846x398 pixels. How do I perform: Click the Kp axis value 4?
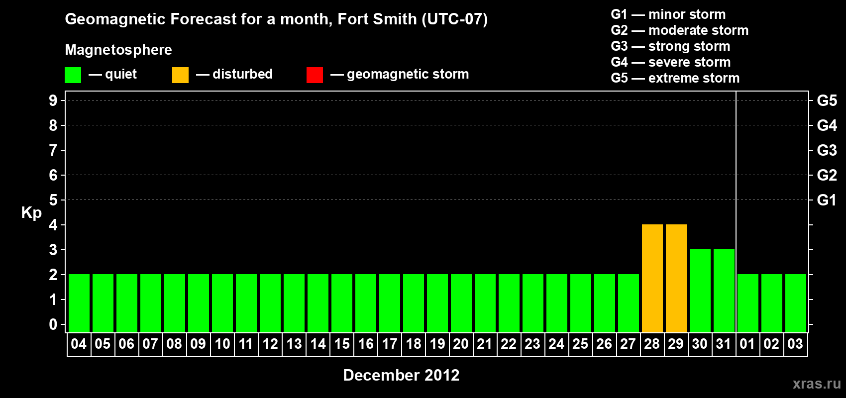53,225
